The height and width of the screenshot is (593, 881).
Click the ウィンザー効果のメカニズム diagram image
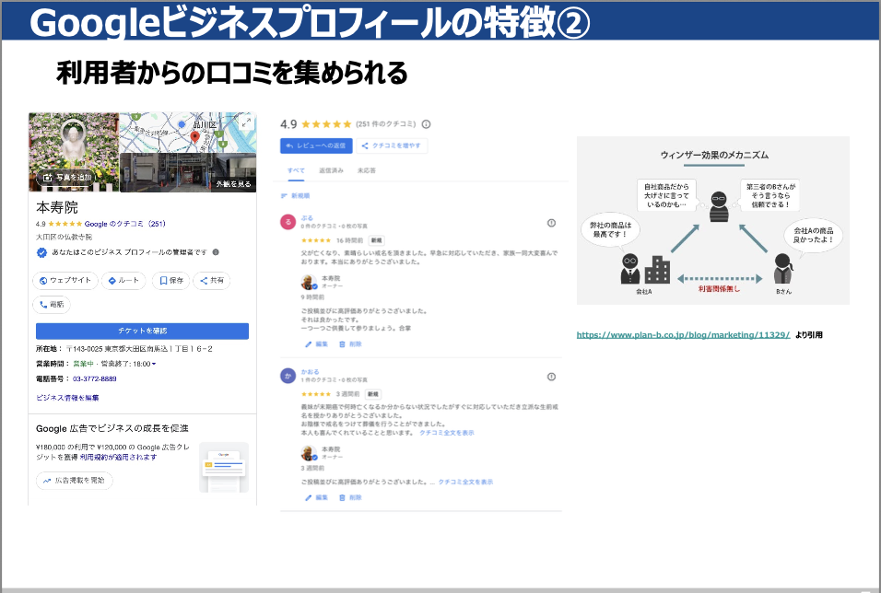tap(713, 220)
